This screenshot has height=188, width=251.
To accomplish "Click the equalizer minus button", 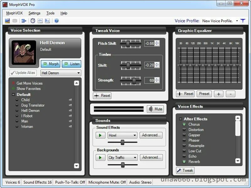I will click(x=231, y=94).
